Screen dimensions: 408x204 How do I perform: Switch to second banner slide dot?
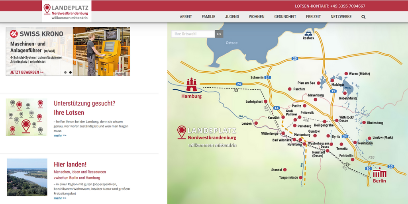[71, 73]
